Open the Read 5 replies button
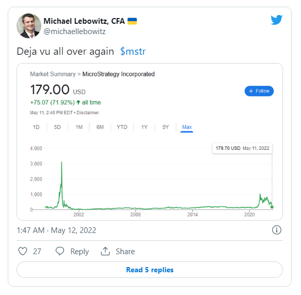 tap(150, 270)
